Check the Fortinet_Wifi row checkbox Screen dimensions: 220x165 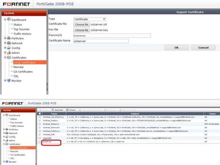pyautogui.click(x=40, y=134)
